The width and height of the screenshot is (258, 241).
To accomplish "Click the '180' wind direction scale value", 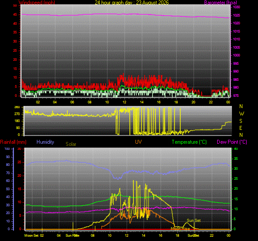I will [x=17, y=121].
